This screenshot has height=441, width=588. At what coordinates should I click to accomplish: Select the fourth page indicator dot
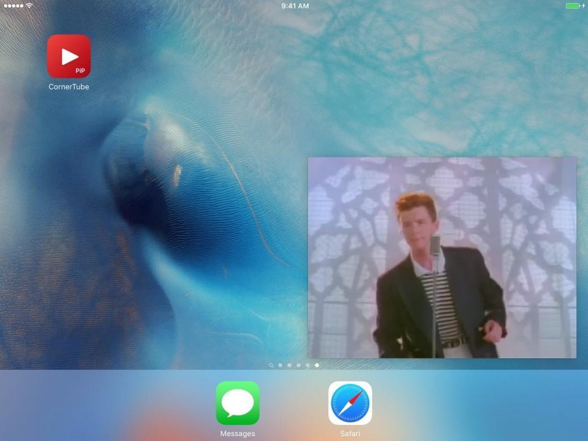click(x=307, y=366)
